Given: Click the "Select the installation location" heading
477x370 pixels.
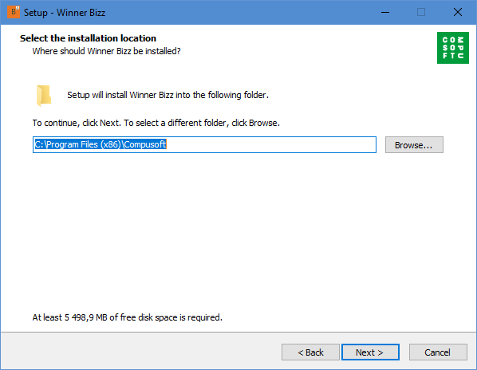Looking at the screenshot, I should pyautogui.click(x=88, y=38).
